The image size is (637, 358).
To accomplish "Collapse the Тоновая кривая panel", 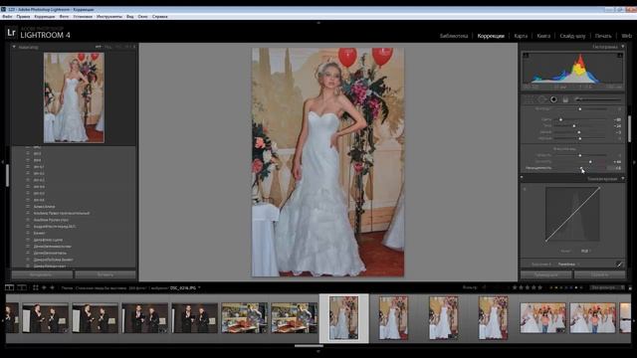I will (x=623, y=179).
